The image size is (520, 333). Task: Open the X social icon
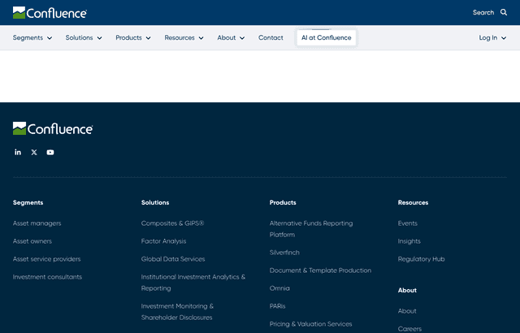[x=34, y=152]
